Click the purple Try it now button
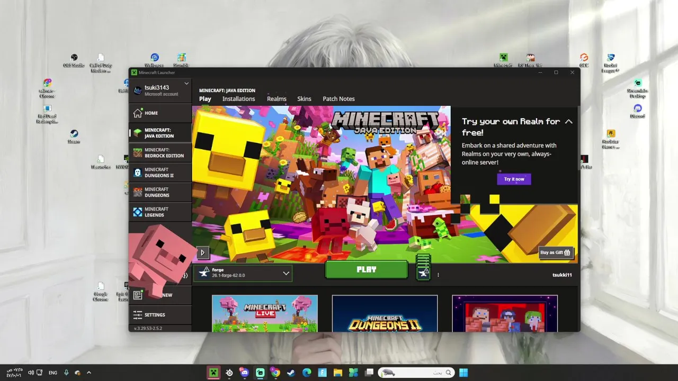678x381 pixels. point(514,179)
